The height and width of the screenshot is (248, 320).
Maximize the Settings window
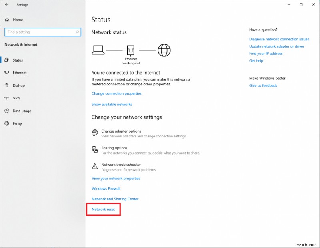click(x=301, y=5)
